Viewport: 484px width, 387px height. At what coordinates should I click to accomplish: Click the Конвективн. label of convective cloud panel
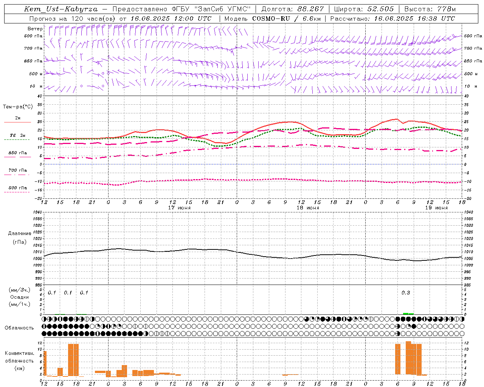[19, 353]
